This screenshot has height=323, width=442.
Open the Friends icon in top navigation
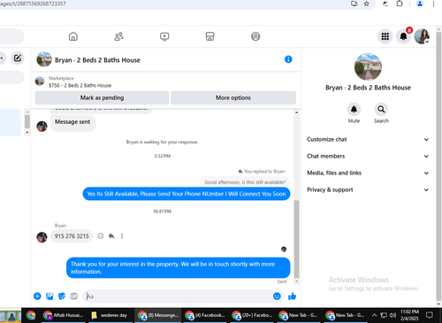click(x=118, y=36)
